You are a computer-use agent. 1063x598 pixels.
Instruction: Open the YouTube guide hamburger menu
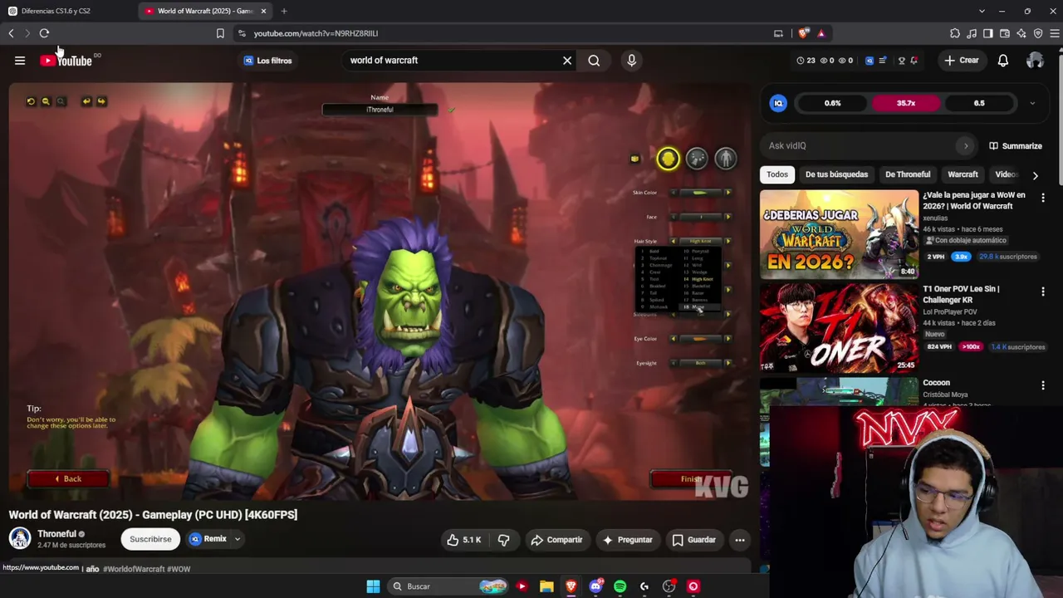pos(20,60)
